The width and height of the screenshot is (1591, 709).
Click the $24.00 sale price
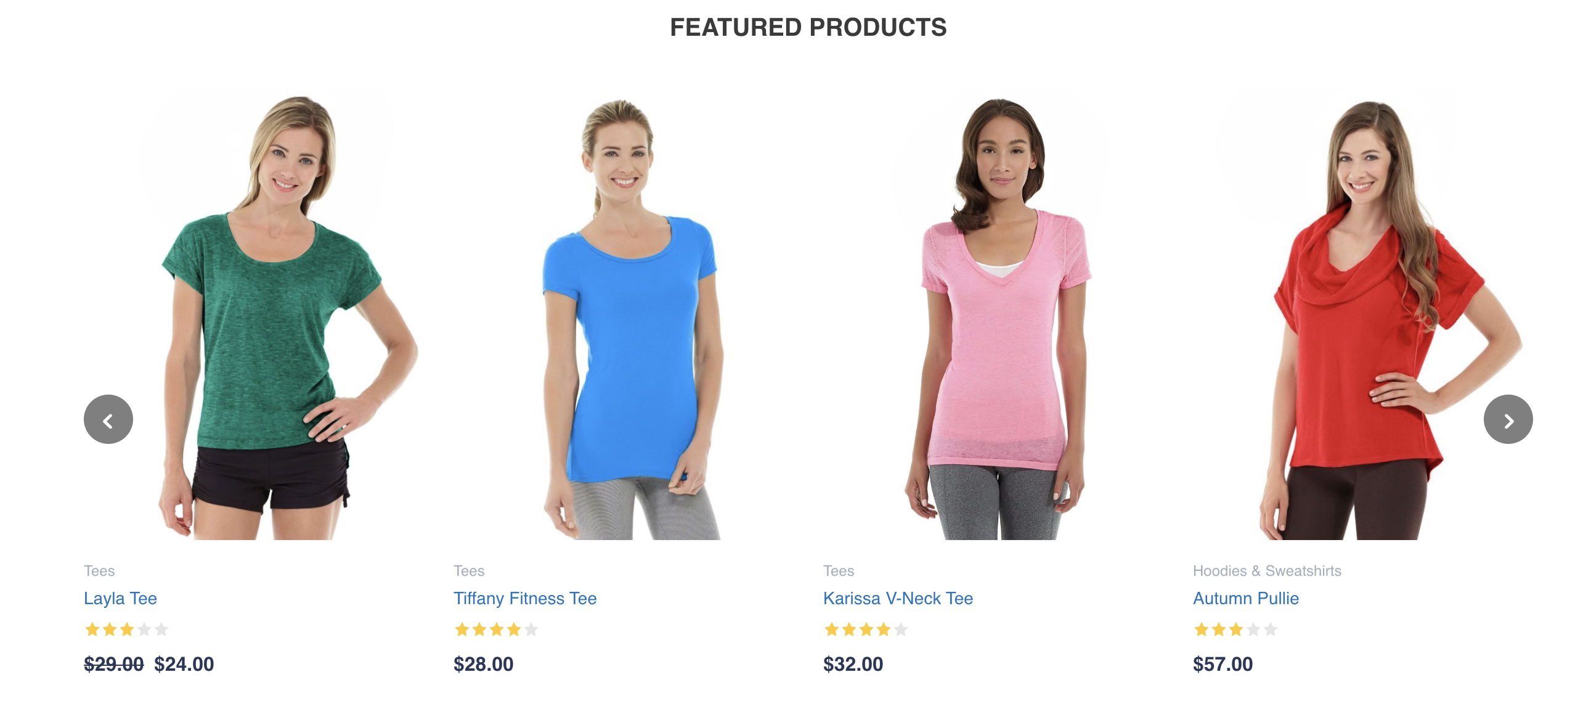pos(184,664)
